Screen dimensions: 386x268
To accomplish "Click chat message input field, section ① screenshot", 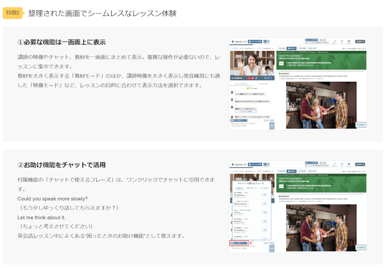I will tap(249, 125).
